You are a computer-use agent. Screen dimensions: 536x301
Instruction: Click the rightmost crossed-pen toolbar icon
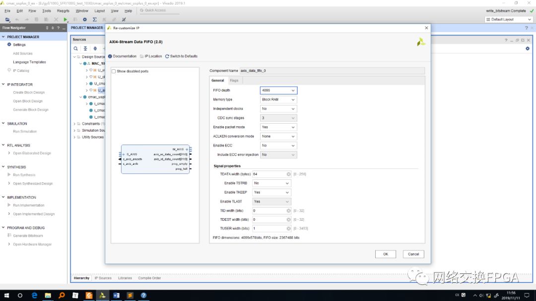124,19
